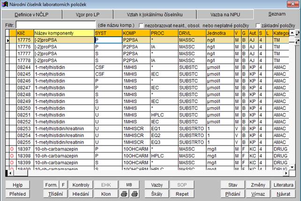Click into the Filtr text field
The height and width of the screenshot is (201, 301).
55,24
